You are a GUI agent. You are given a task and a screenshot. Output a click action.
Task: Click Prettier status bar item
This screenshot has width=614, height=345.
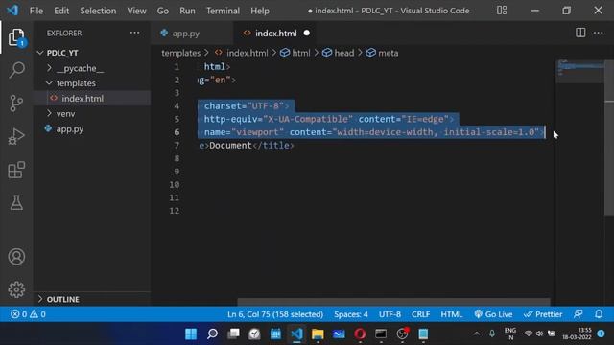(543, 314)
